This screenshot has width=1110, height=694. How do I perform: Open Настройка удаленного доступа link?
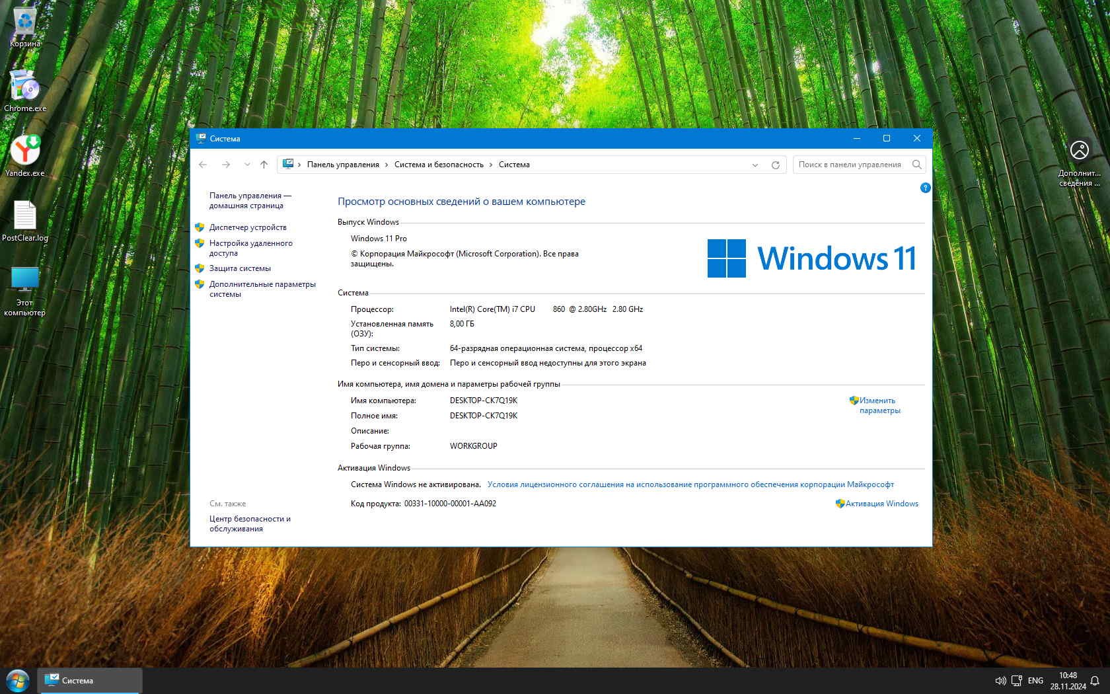(x=250, y=248)
